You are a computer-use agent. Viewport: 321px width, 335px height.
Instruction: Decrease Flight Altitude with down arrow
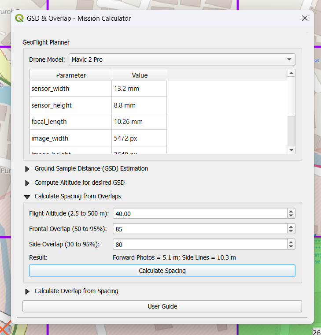tap(291, 216)
